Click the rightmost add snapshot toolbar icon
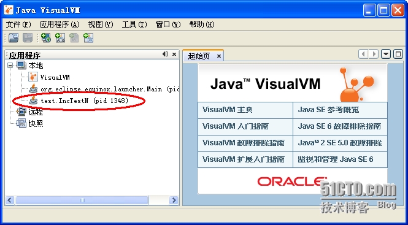The height and width of the screenshot is (225, 408). (x=88, y=38)
